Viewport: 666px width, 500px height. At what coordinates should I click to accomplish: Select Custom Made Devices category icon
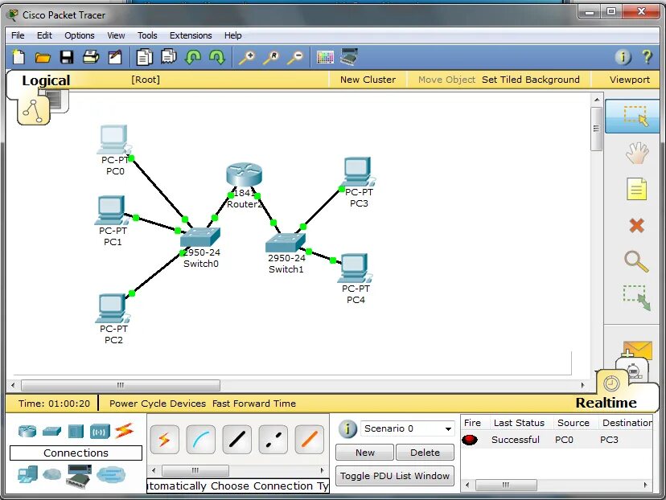pyautogui.click(x=79, y=475)
